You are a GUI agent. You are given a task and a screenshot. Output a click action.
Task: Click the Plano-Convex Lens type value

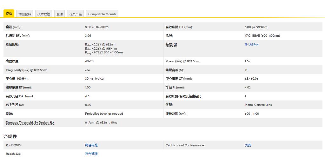(x=258, y=105)
